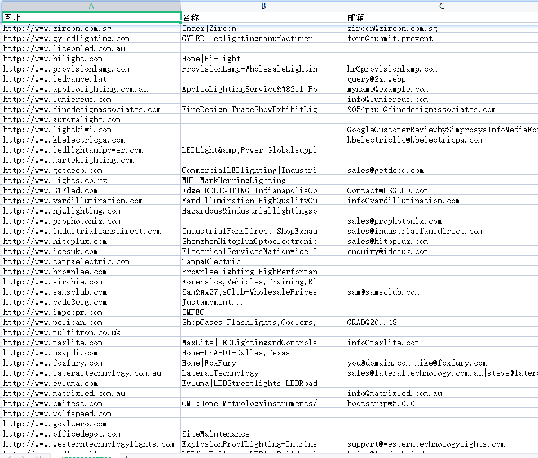Click the Index|Zircon name cell
Screen dimensions: 538x458
pos(263,29)
